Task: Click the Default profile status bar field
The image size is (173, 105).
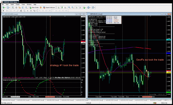Action: (89, 103)
